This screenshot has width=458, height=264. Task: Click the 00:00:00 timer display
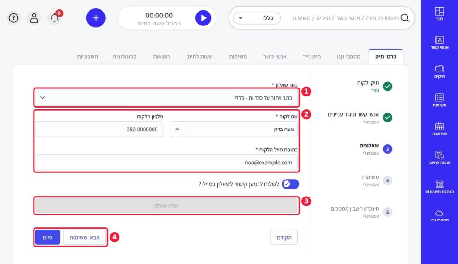159,16
